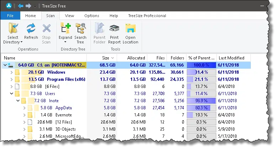The image size is (275, 147).
Task: Open the TreeSize Professional tab
Action: pyautogui.click(x=147, y=16)
